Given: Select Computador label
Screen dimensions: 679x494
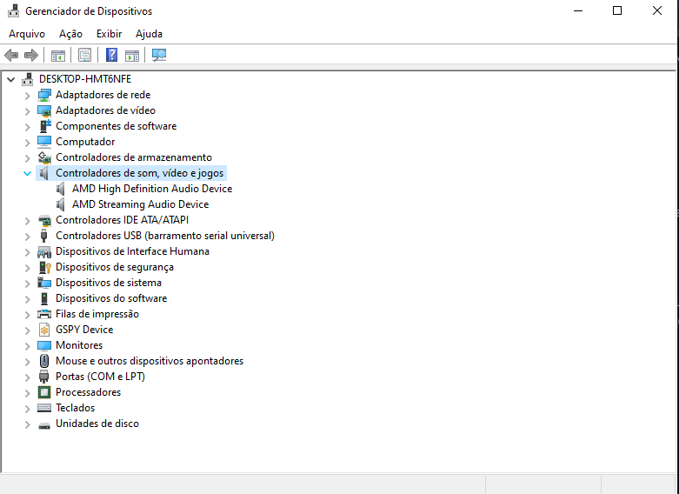Looking at the screenshot, I should [85, 142].
